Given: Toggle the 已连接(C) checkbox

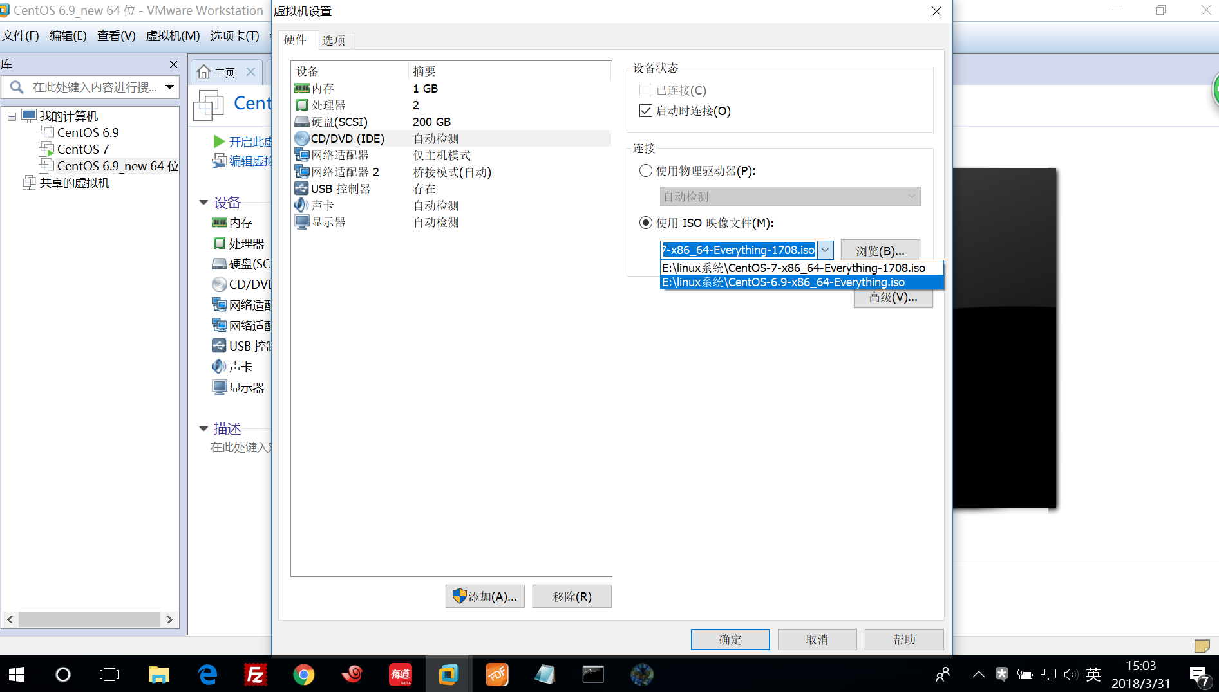Looking at the screenshot, I should (646, 90).
